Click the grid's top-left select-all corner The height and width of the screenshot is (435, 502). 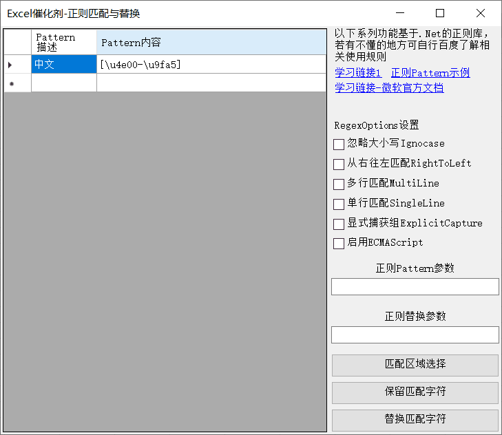[17, 42]
